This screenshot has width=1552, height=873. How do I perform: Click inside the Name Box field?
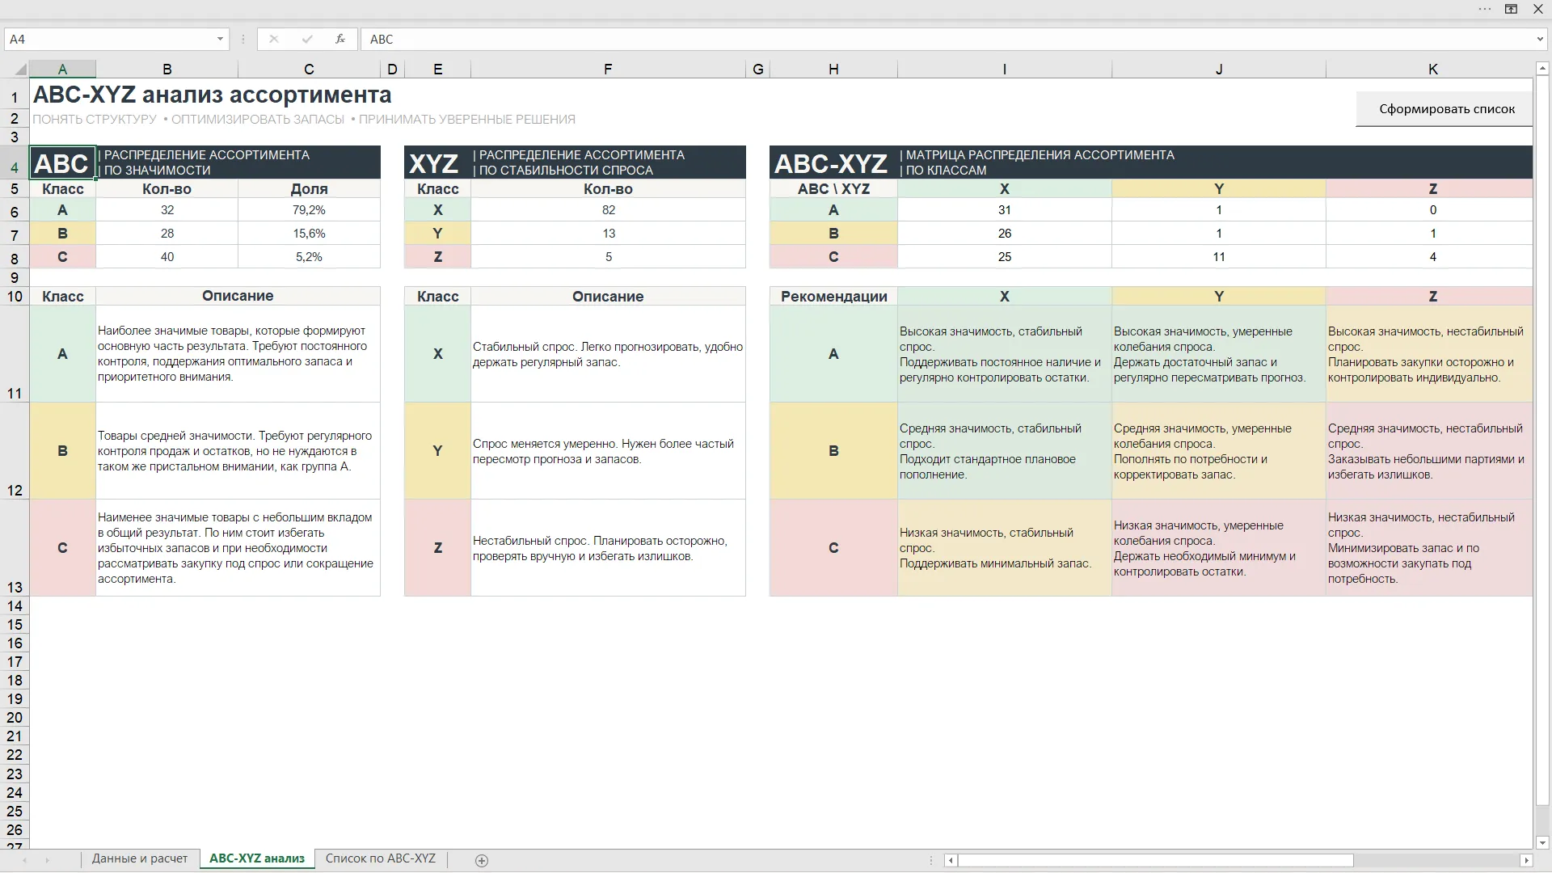[109, 39]
